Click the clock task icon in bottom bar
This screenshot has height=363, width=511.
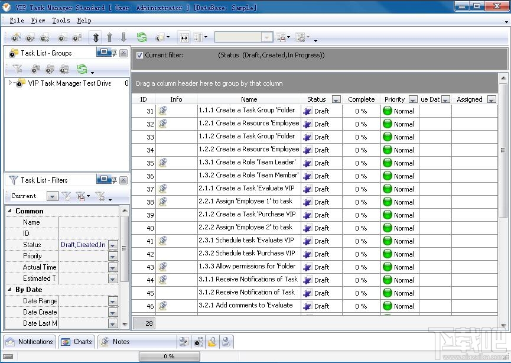[x=198, y=342]
